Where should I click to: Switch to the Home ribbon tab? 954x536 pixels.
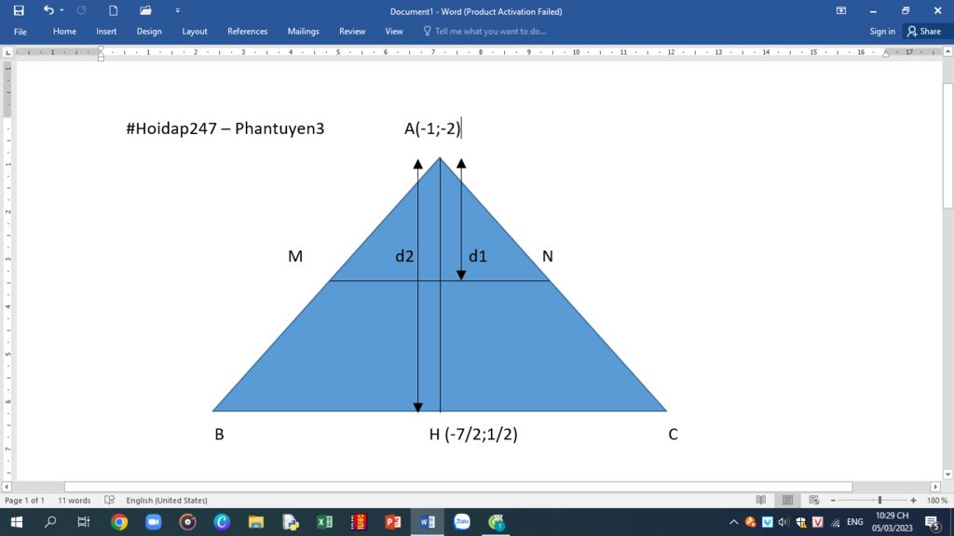[x=64, y=31]
